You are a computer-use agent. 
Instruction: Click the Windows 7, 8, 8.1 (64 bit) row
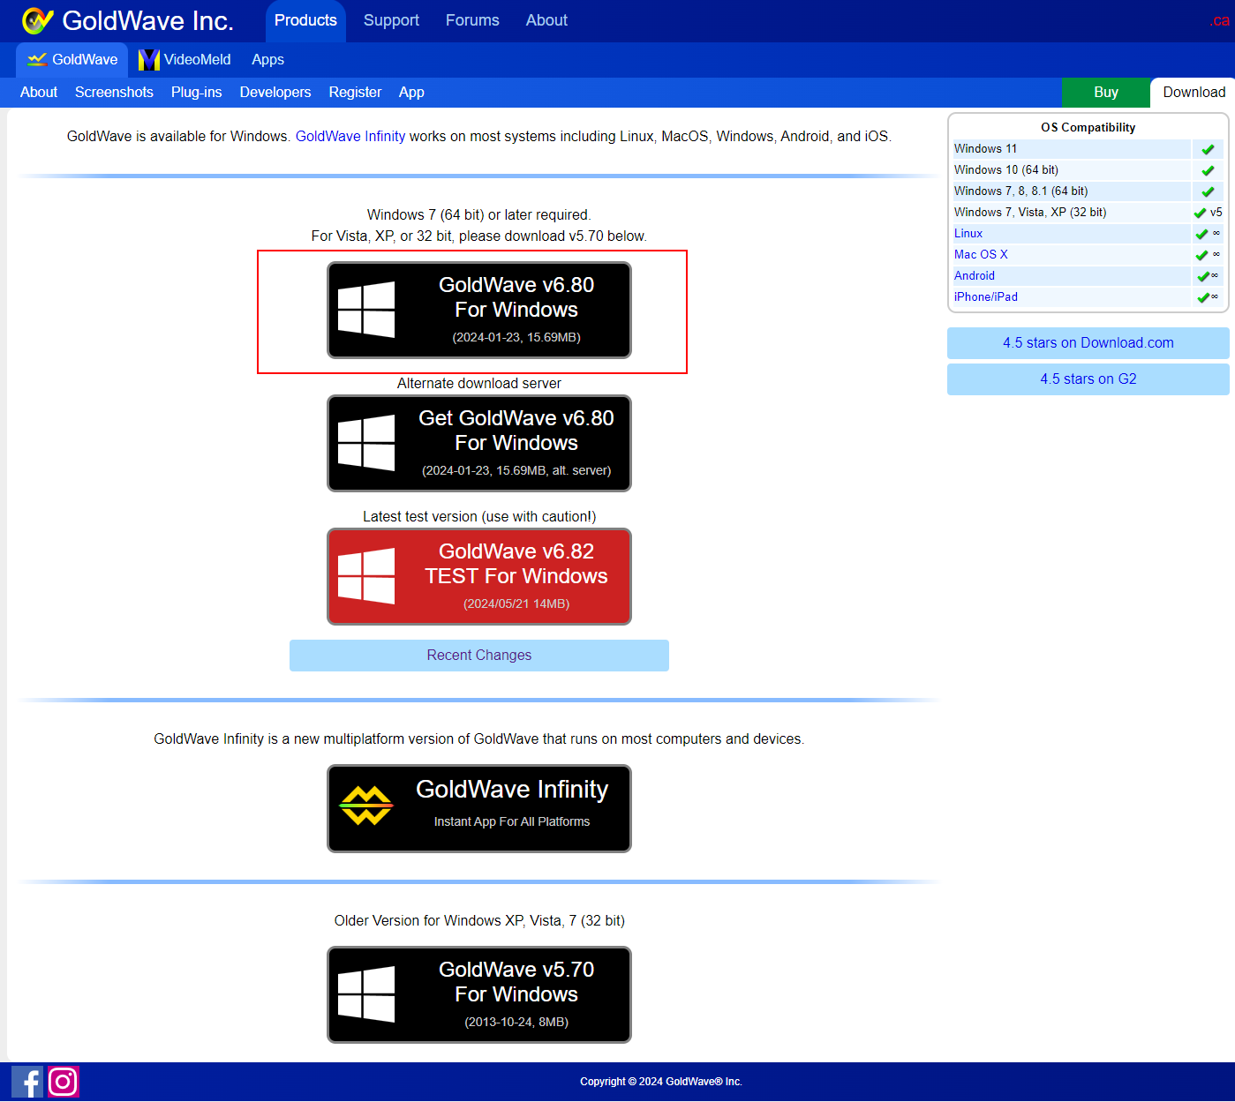coord(1088,191)
